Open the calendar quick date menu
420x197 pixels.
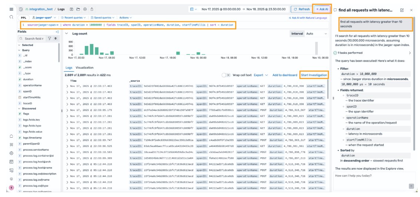pos(193,9)
